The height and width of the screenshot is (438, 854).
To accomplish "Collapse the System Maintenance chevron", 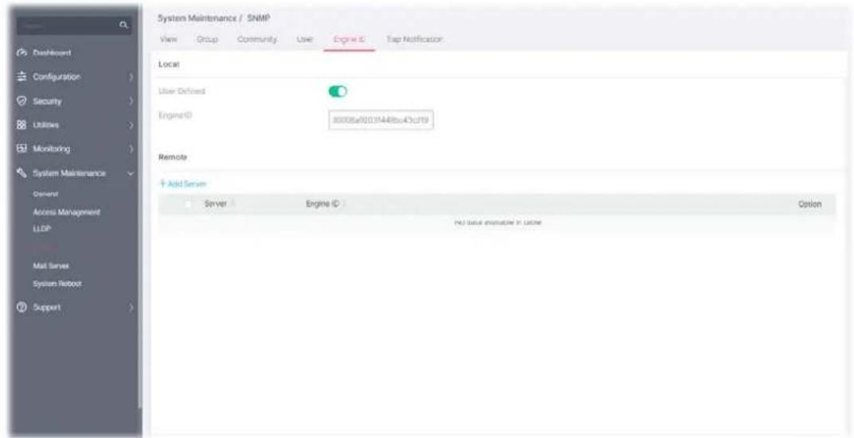I will [x=131, y=173].
